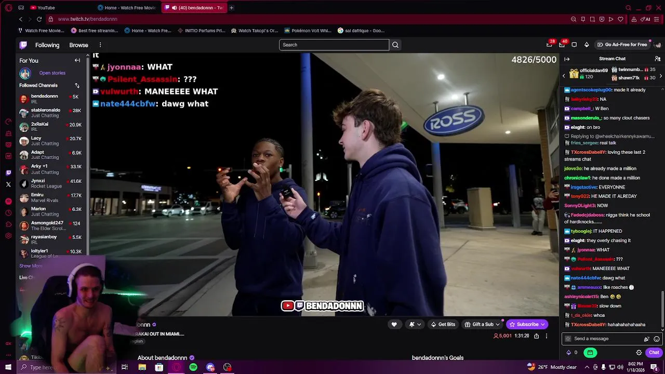This screenshot has width=665, height=374.
Task: Collapse the For You sidebar
Action: (x=77, y=60)
